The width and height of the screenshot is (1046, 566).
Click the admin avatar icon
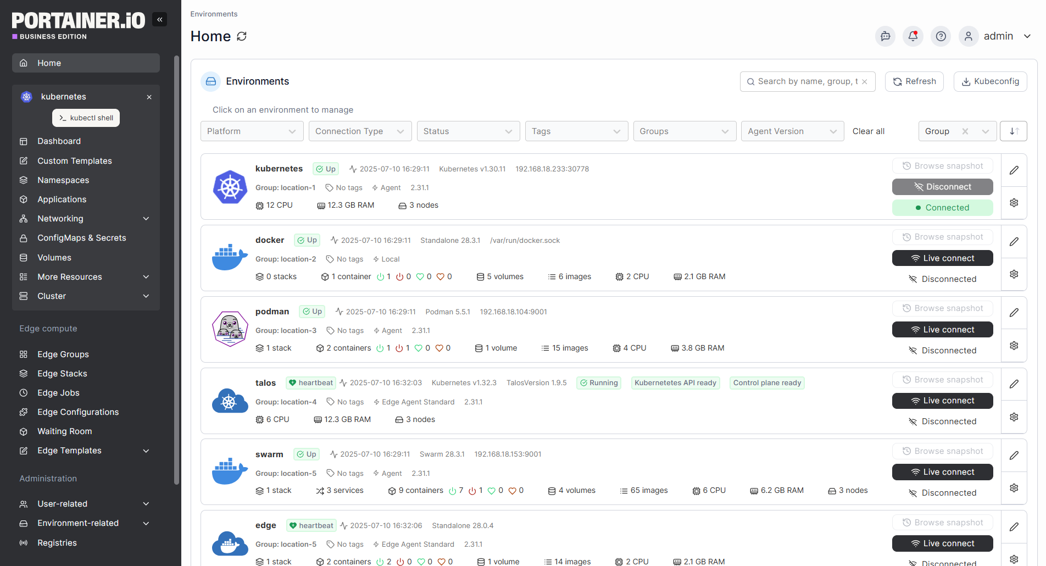[969, 36]
